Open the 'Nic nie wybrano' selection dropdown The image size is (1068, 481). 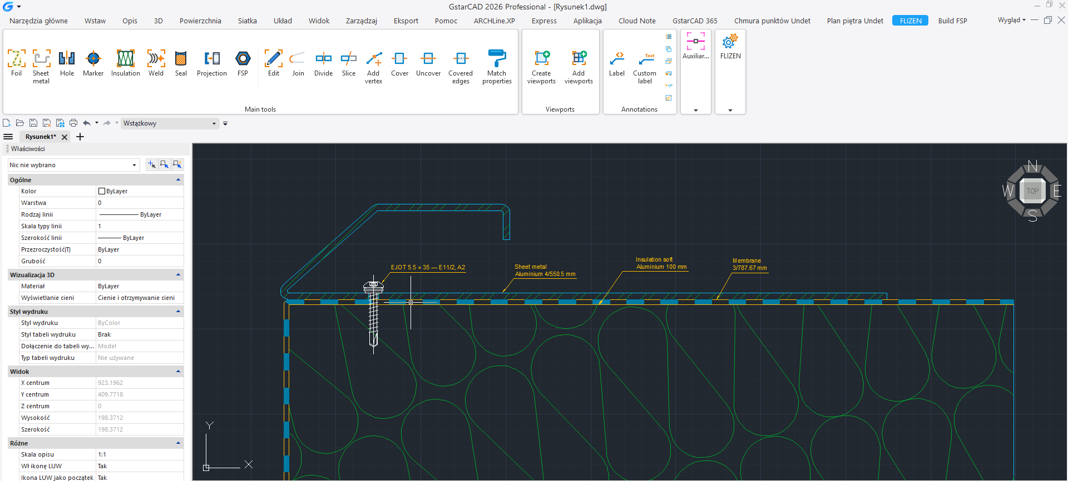73,165
